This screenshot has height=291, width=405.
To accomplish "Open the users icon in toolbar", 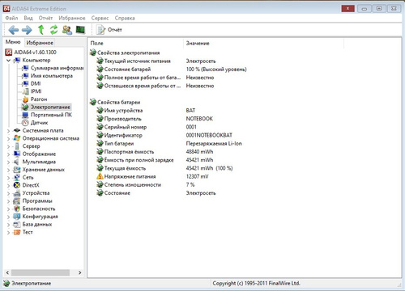I will tap(67, 30).
